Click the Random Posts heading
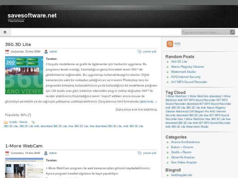238x178 pixels. click(x=180, y=57)
